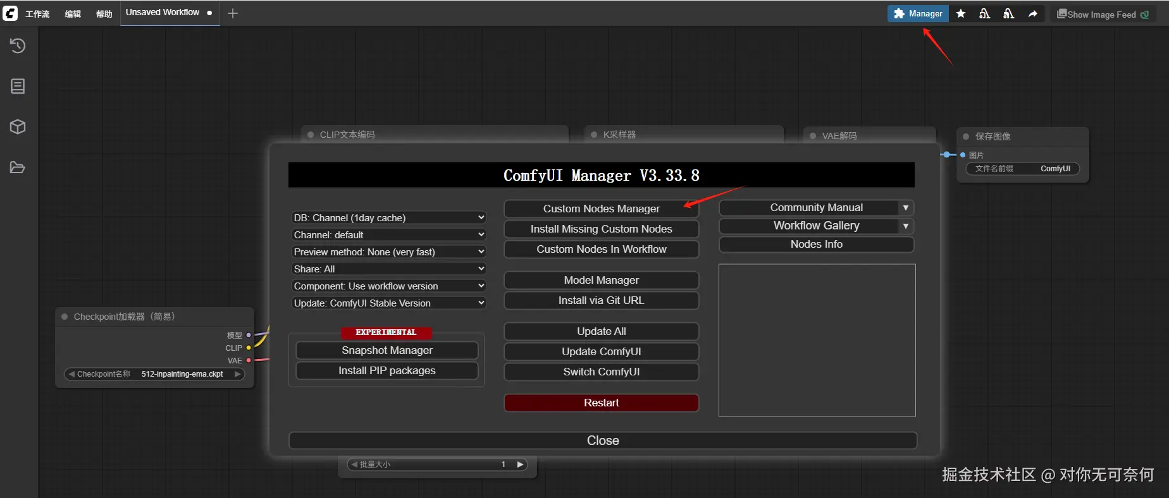Open the DB Channel cache dropdown
The width and height of the screenshot is (1169, 498).
click(x=388, y=217)
